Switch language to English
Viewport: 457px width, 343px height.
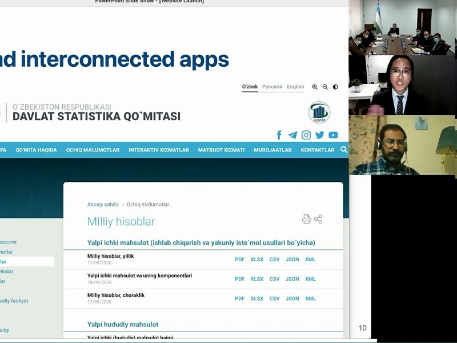[x=295, y=87]
